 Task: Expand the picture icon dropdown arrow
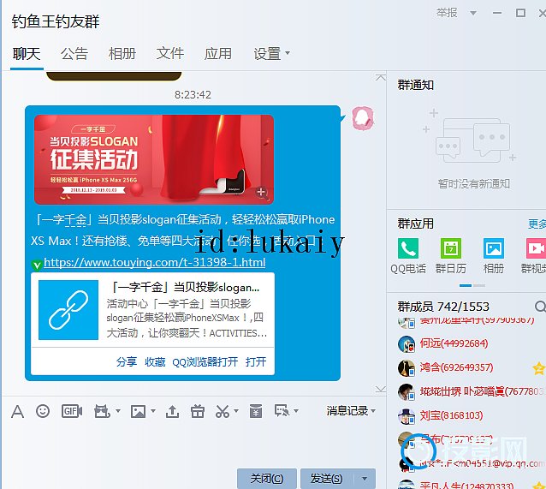[x=153, y=411]
